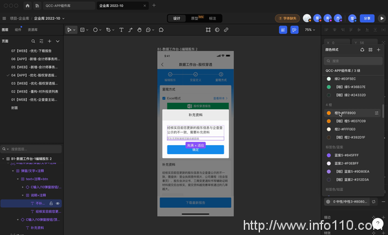Search pages with the magnifier icon
Viewport: 388px width, 235px height.
click(33, 41)
